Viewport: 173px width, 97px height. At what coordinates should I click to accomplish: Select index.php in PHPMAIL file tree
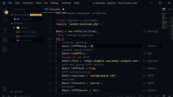26,40
